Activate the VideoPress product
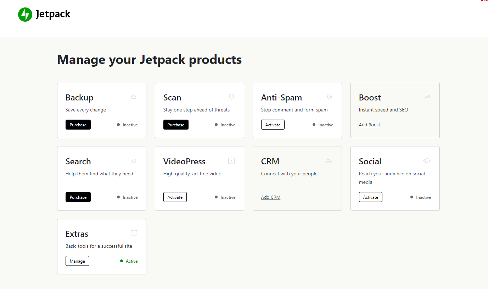 tap(175, 197)
